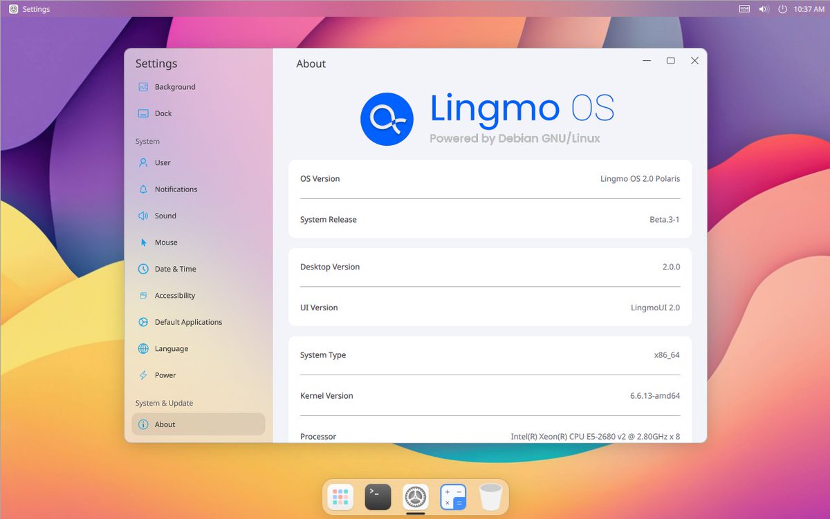The image size is (830, 519).
Task: Click the 'UI Version' label
Action: [x=319, y=308]
